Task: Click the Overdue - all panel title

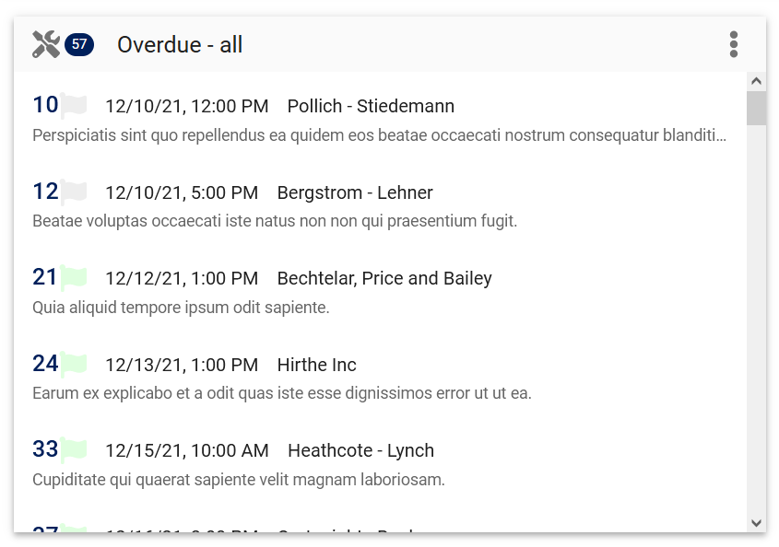Action: 180,45
